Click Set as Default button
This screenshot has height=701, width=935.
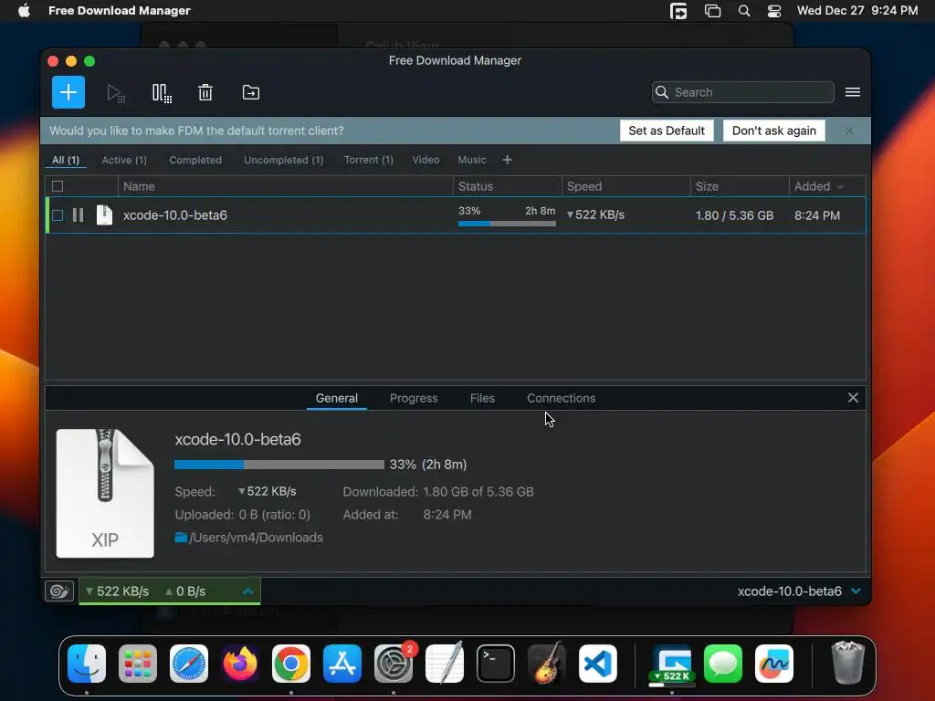click(x=667, y=131)
